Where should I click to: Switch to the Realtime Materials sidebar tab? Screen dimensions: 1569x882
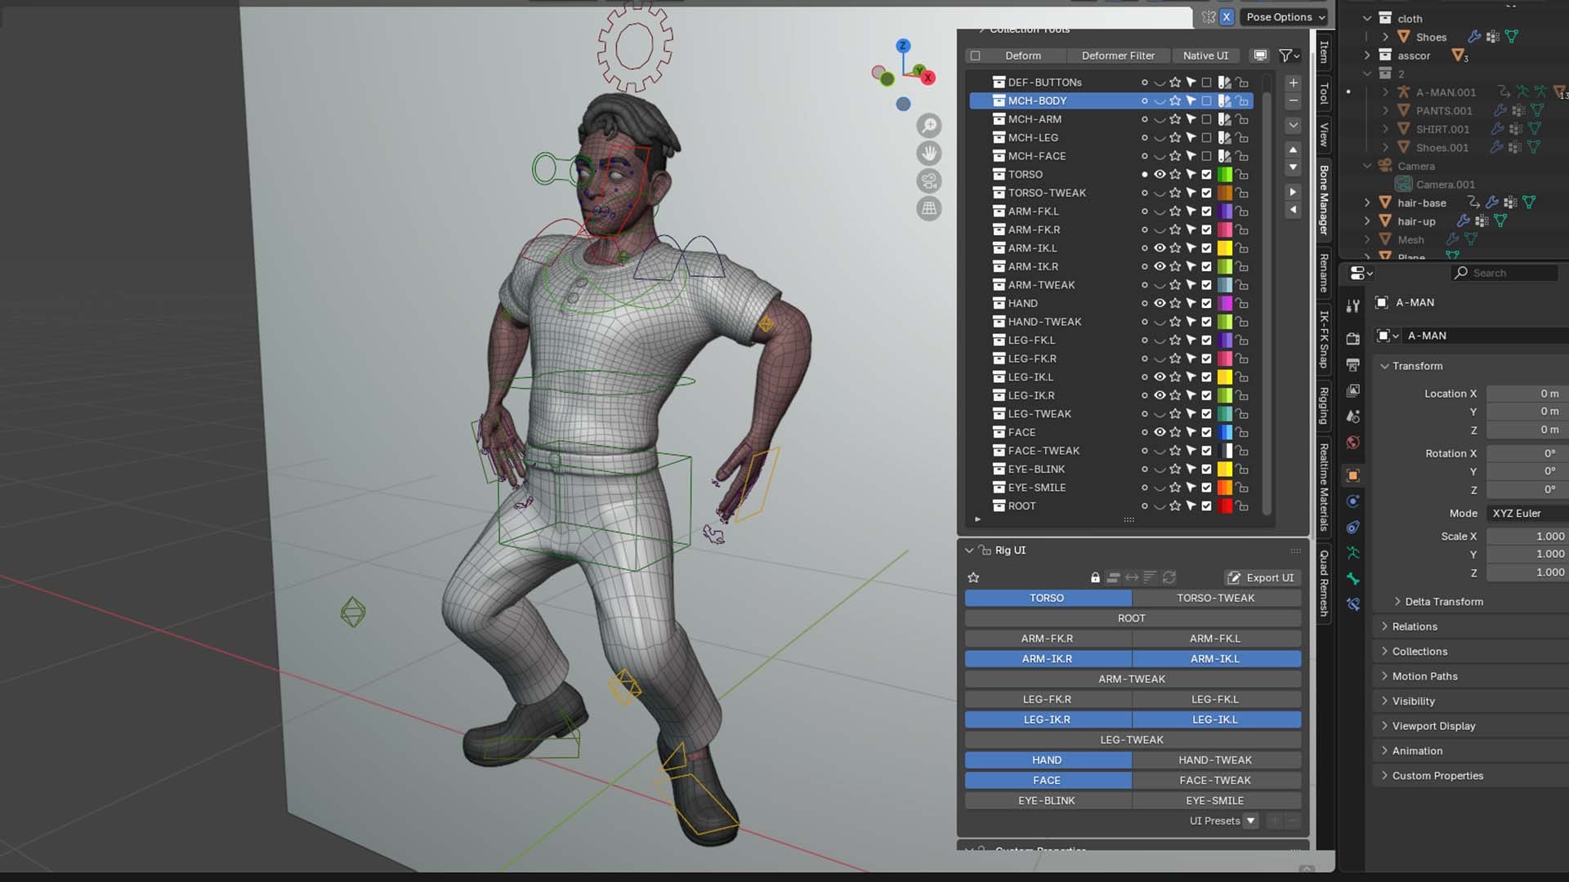point(1324,487)
